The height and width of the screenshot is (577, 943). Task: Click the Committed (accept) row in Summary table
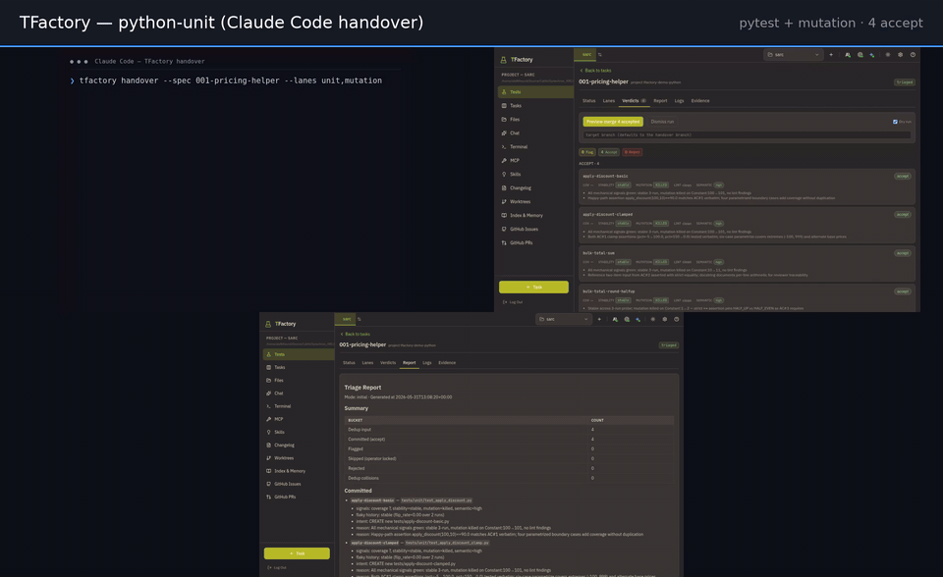click(x=509, y=440)
